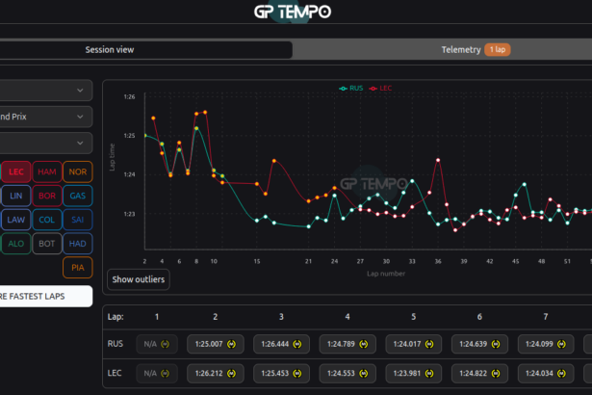Image resolution: width=592 pixels, height=395 pixels.
Task: Toggle RUS series in chart legend
Action: (x=351, y=88)
